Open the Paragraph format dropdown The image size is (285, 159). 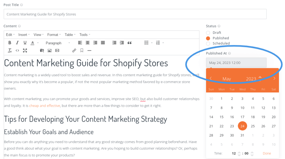57,43
